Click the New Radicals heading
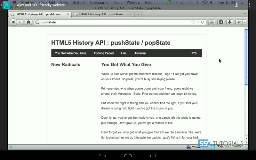The width and height of the screenshot is (256, 160). tap(66, 65)
